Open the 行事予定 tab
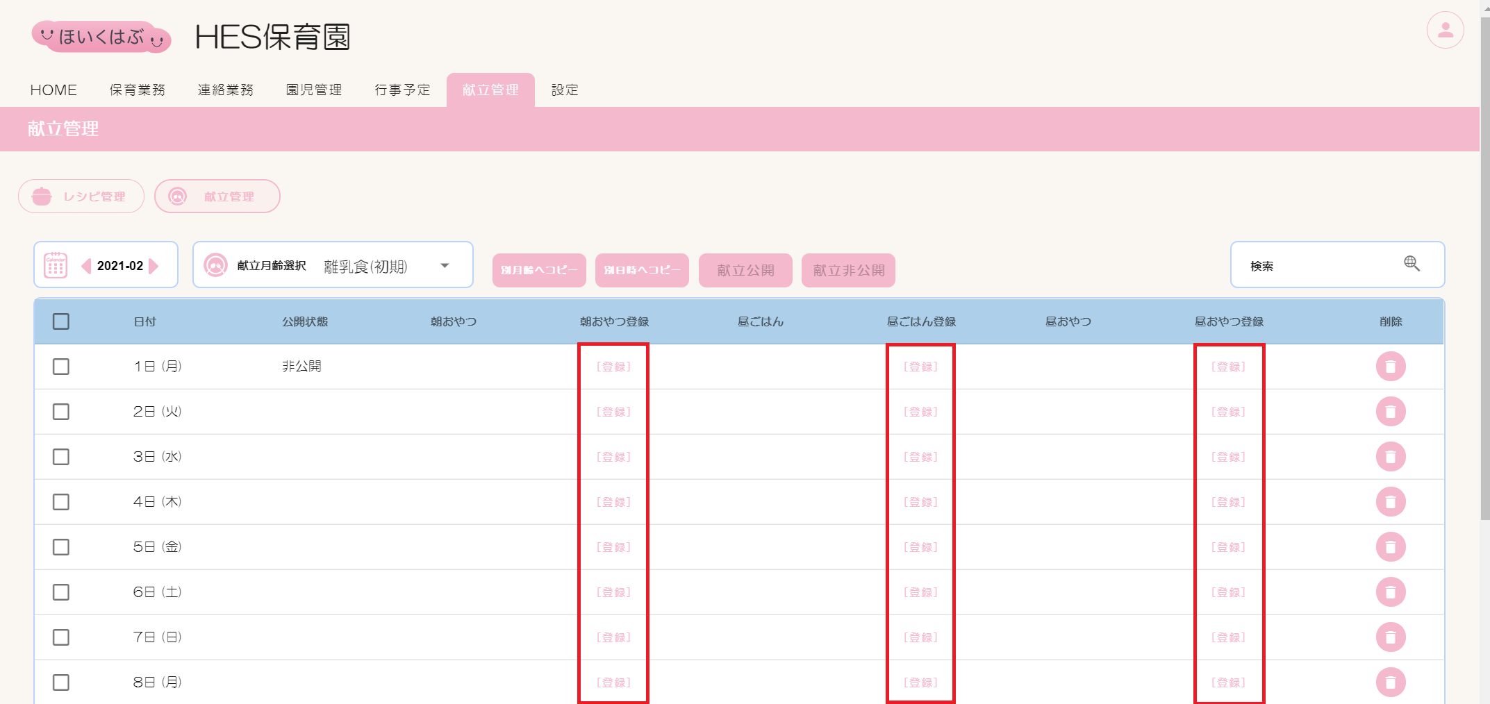This screenshot has height=704, width=1490. pyautogui.click(x=402, y=90)
